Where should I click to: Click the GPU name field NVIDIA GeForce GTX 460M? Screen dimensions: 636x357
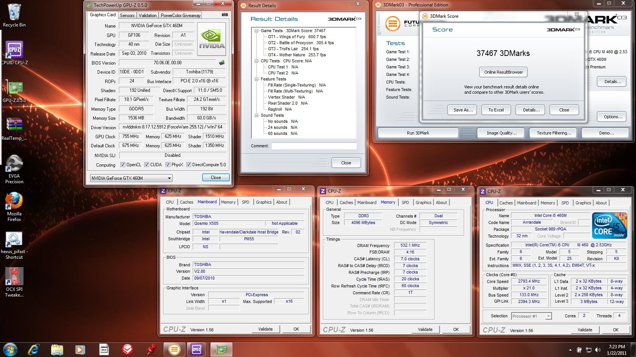[x=157, y=26]
